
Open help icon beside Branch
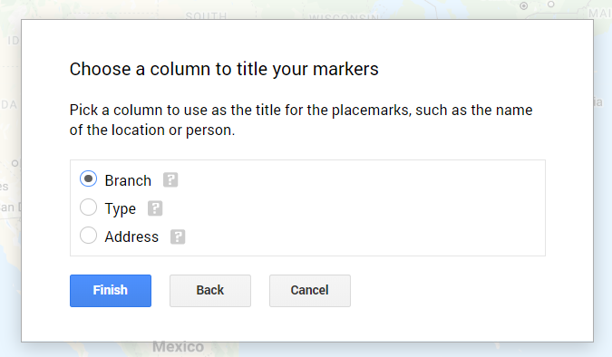[x=170, y=180]
